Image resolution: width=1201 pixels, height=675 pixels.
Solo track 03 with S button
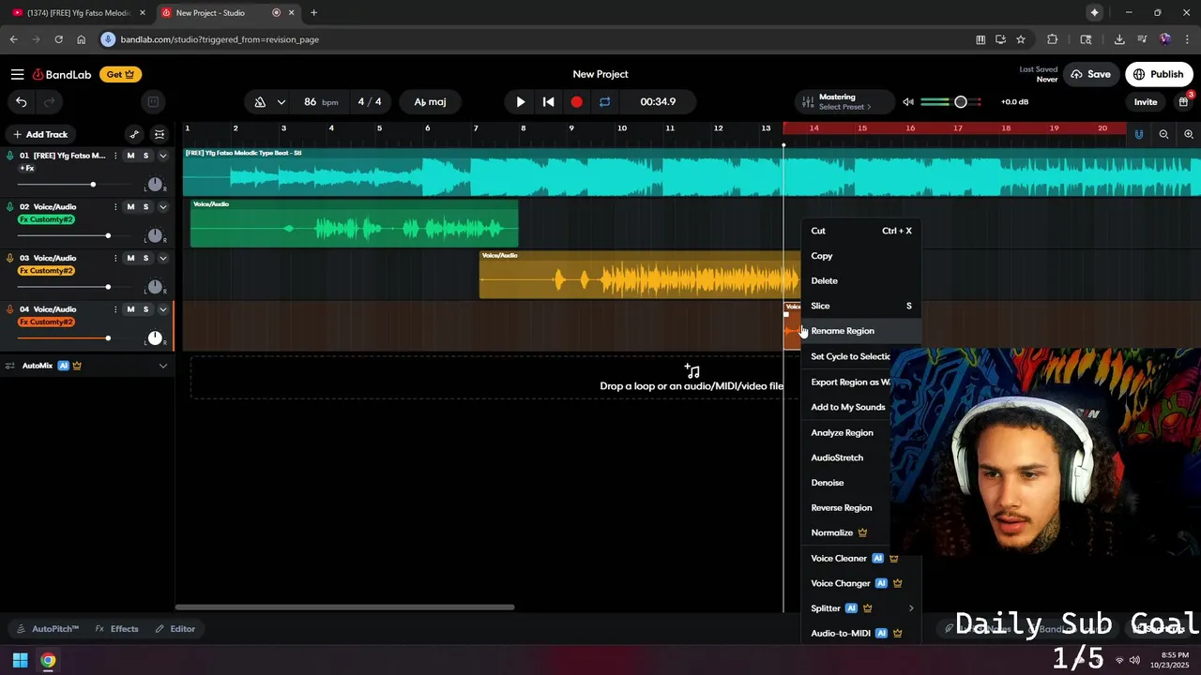coord(145,258)
